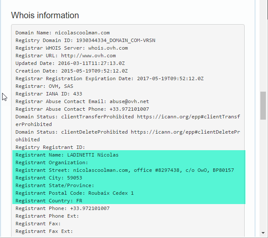Click the Registrant Country FR line
Viewport: 268px width, 238px height.
click(49, 201)
